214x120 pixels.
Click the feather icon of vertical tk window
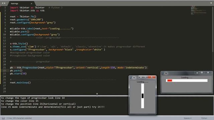(x=131, y=78)
